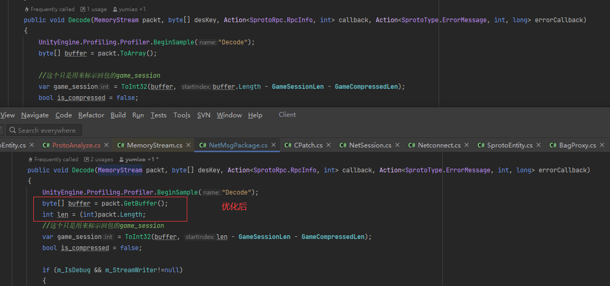Open the SVN menu

(x=204, y=115)
